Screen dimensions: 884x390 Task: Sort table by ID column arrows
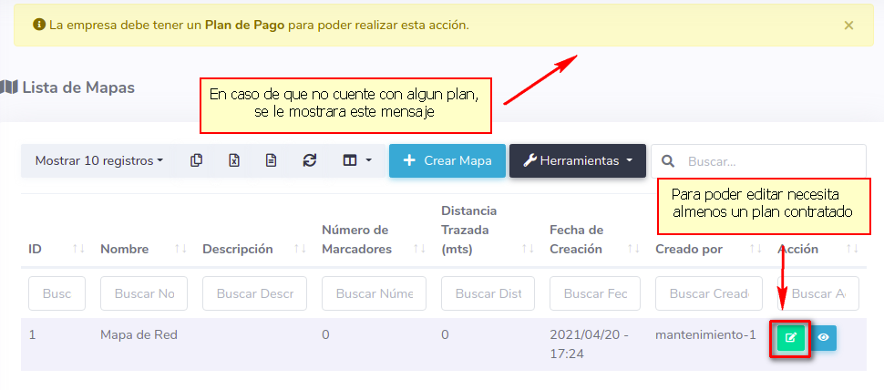tap(77, 249)
